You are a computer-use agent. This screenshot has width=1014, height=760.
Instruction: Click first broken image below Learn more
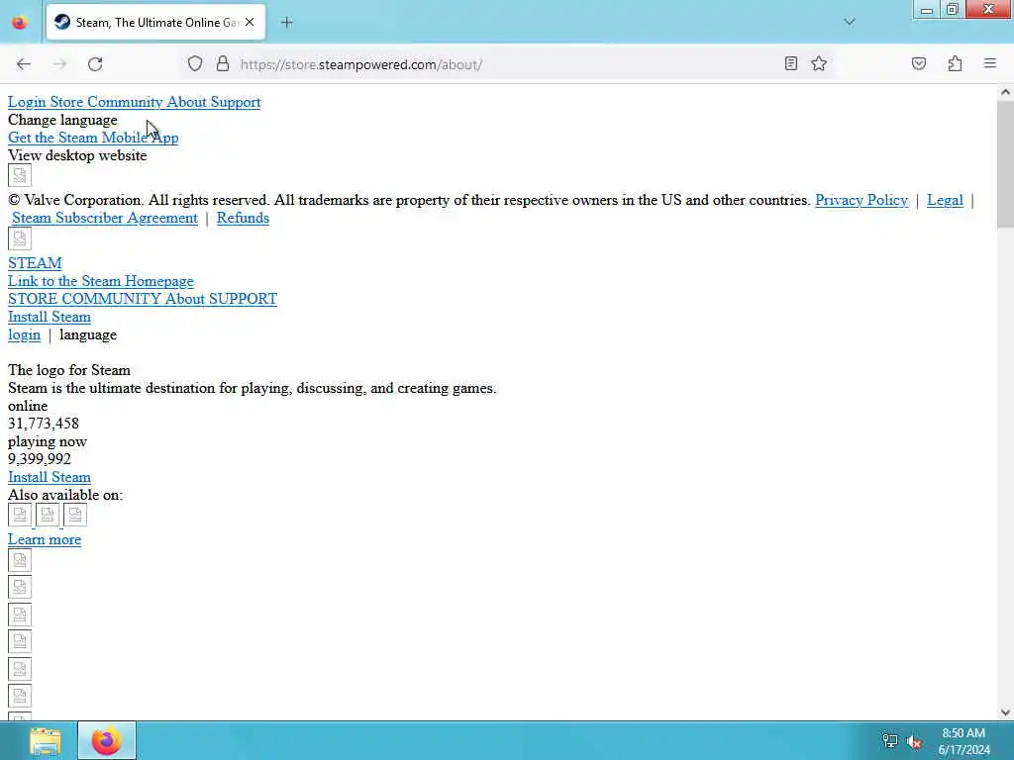point(20,560)
